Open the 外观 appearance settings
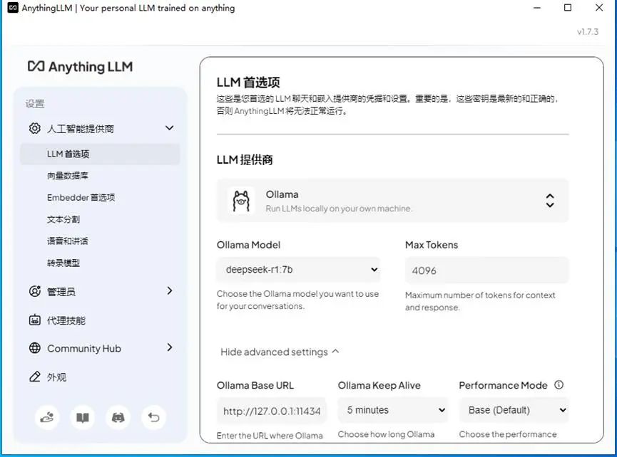This screenshot has width=617, height=457. coord(56,377)
